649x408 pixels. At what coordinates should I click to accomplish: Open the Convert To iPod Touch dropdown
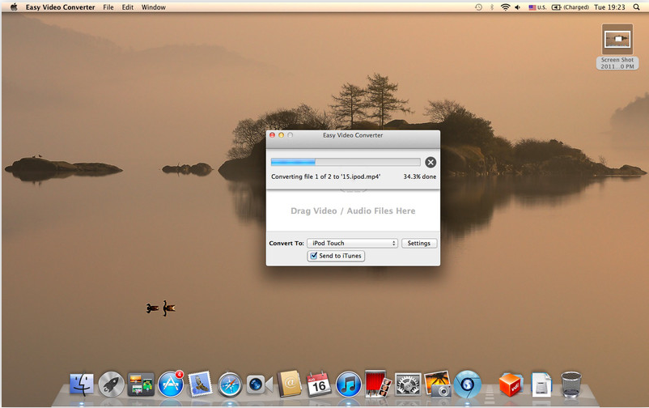pyautogui.click(x=352, y=243)
